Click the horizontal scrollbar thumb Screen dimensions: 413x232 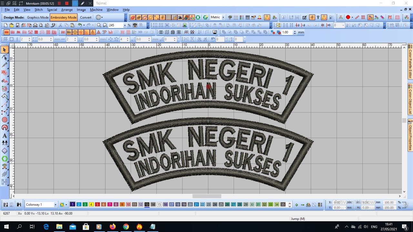pos(207,196)
